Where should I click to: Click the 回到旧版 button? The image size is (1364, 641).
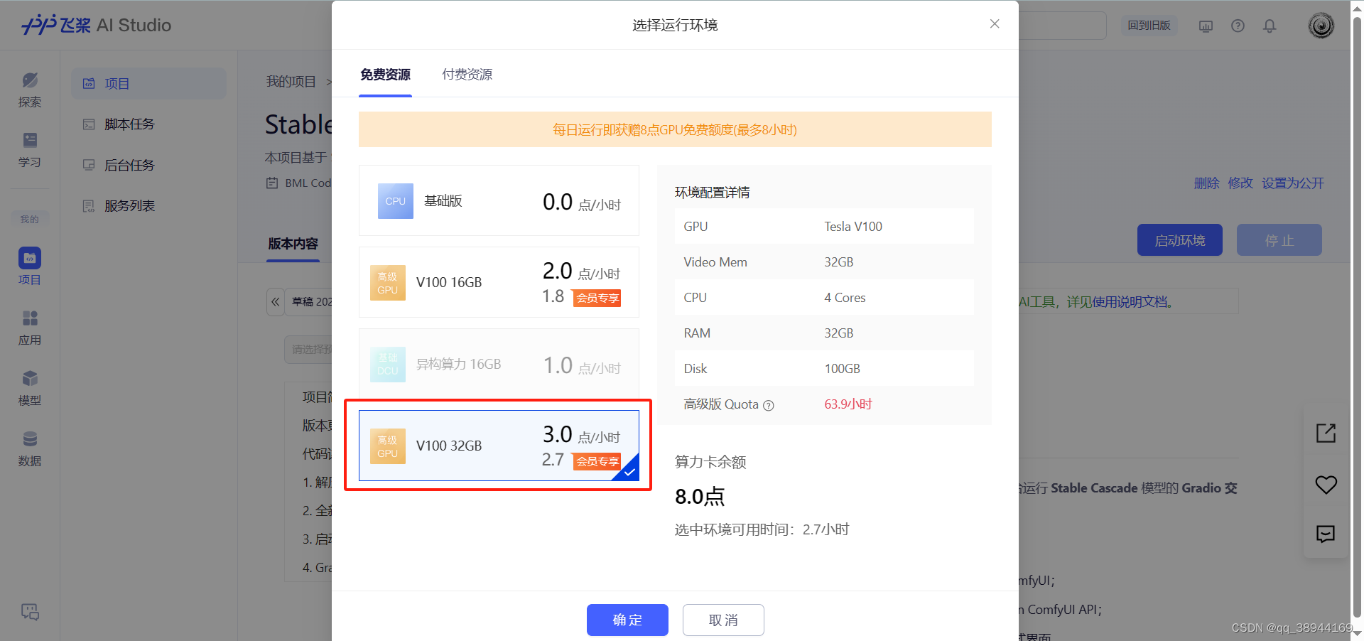1149,26
